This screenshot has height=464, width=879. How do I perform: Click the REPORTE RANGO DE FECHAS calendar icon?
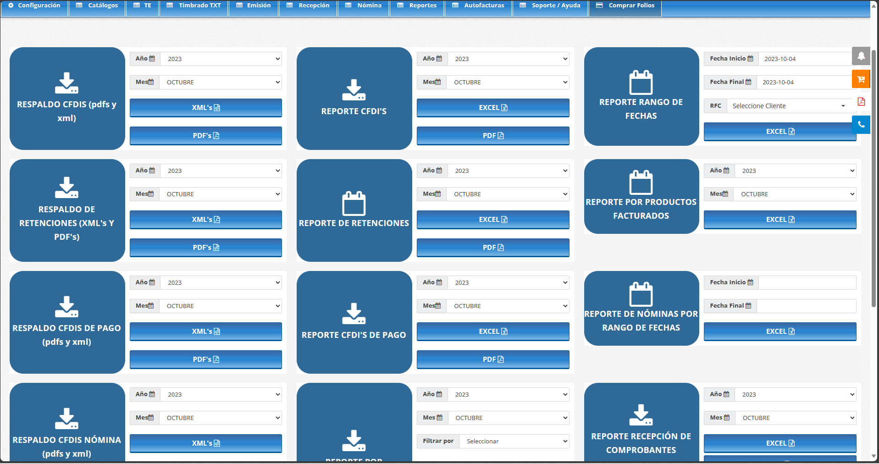pos(641,83)
